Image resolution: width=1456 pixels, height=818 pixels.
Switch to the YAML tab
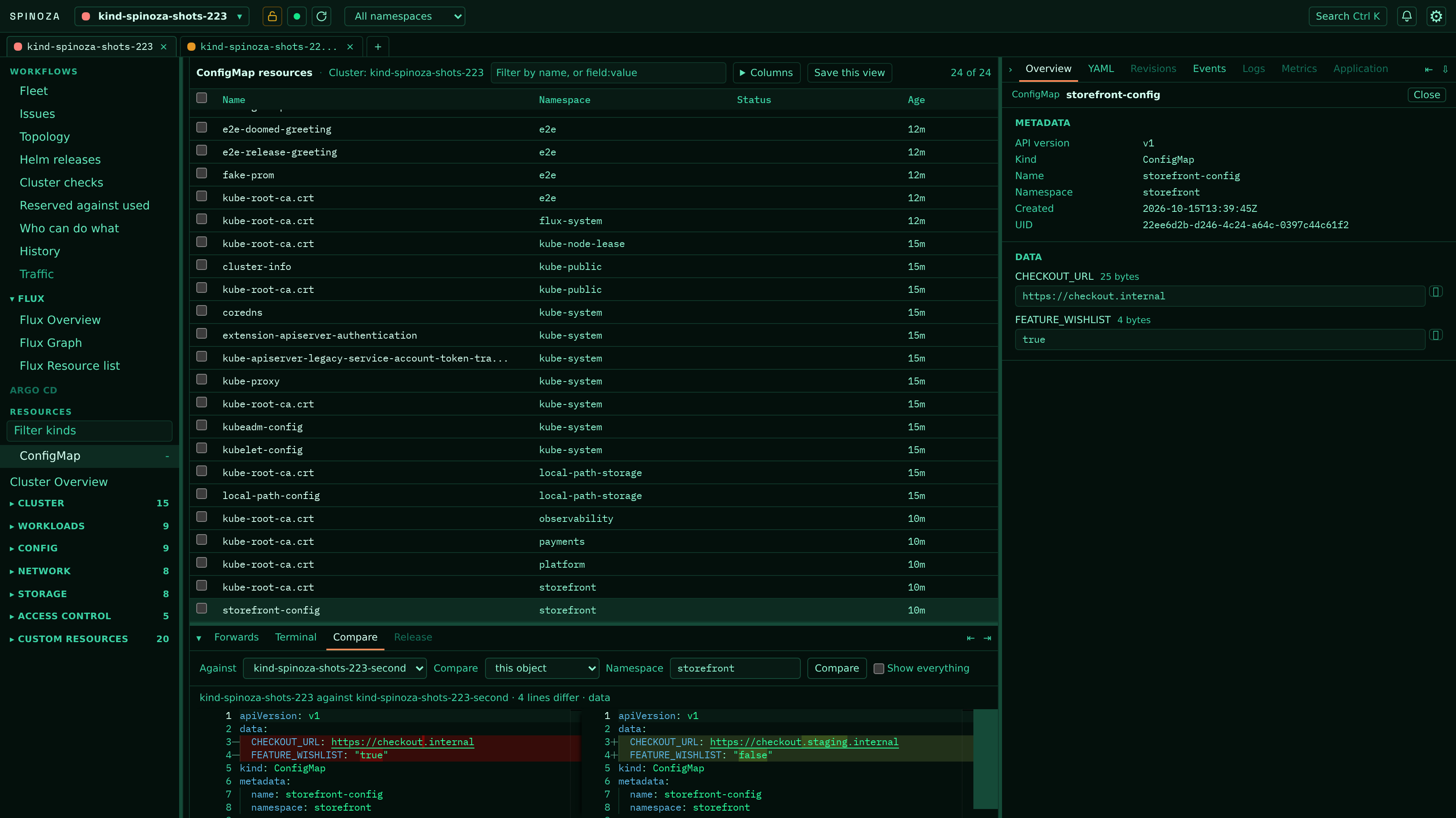click(1101, 69)
